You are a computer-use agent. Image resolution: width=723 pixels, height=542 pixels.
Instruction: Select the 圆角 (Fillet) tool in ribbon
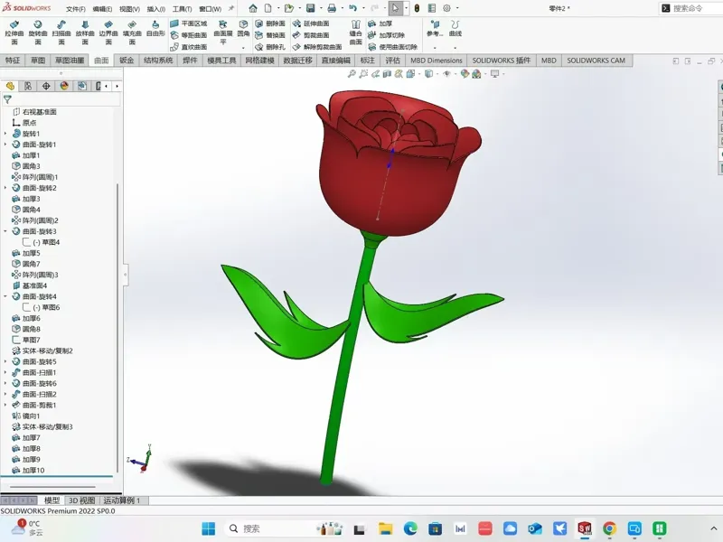point(243,29)
